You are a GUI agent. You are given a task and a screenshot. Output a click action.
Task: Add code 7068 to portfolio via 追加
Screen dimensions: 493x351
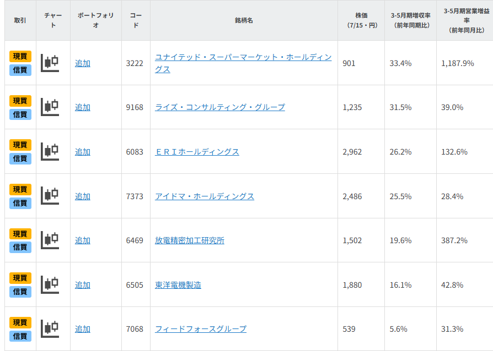(83, 329)
